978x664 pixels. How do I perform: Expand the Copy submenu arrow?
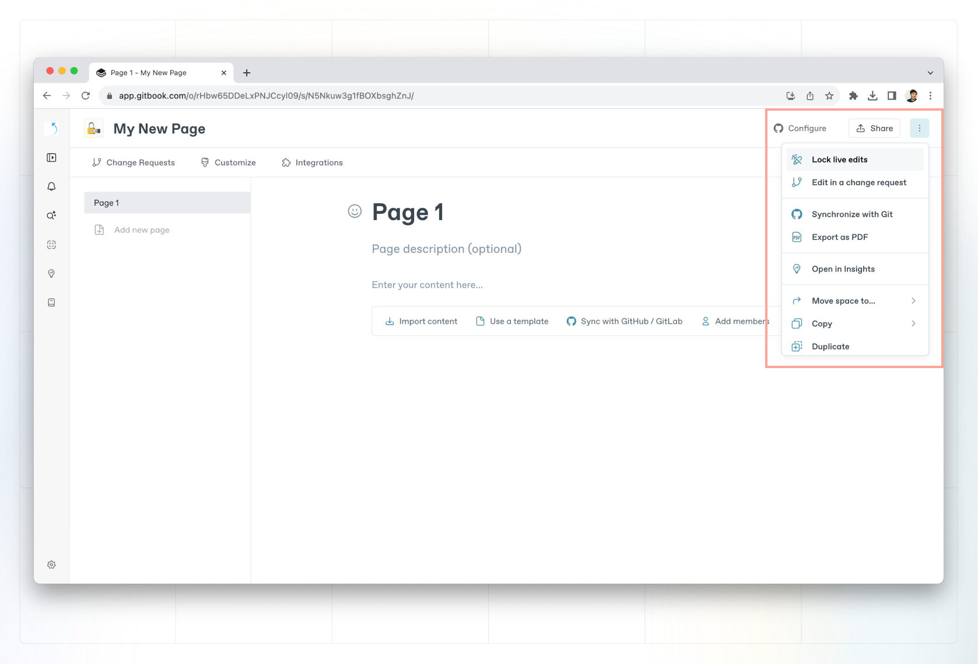(913, 324)
